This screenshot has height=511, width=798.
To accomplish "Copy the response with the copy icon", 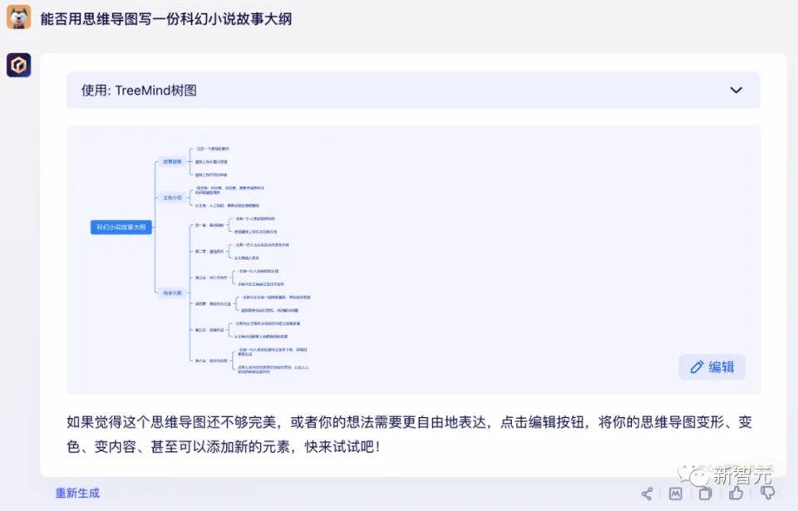I will [x=705, y=493].
